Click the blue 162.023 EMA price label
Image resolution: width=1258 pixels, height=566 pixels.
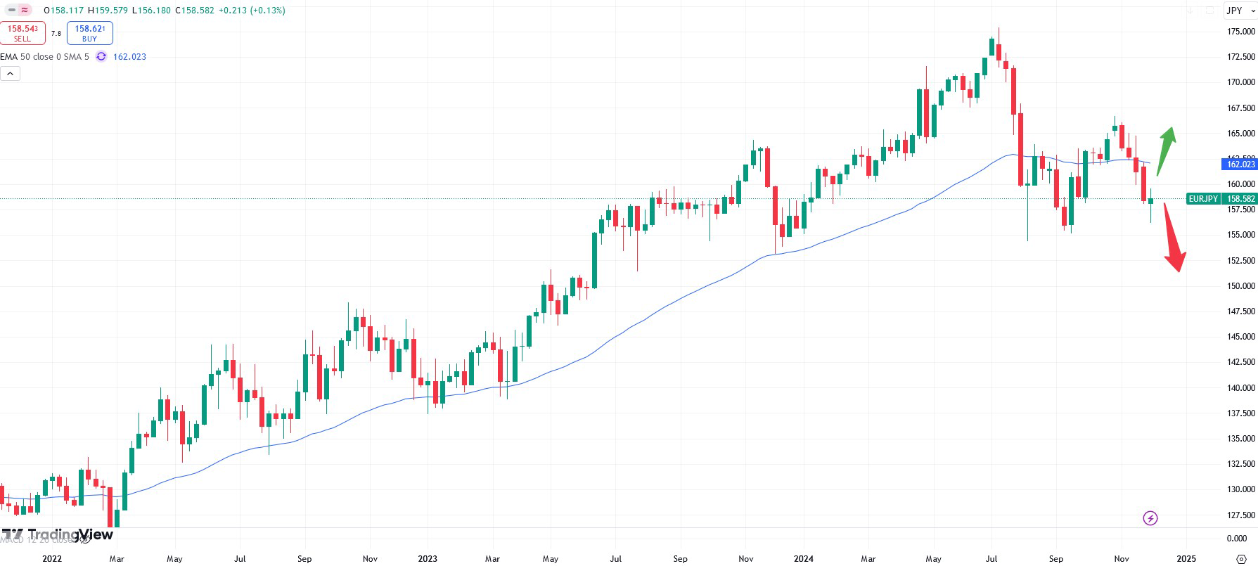[x=1240, y=164]
